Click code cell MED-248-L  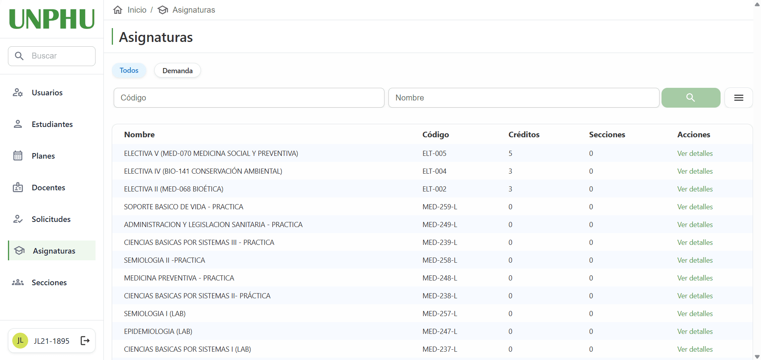click(440, 278)
